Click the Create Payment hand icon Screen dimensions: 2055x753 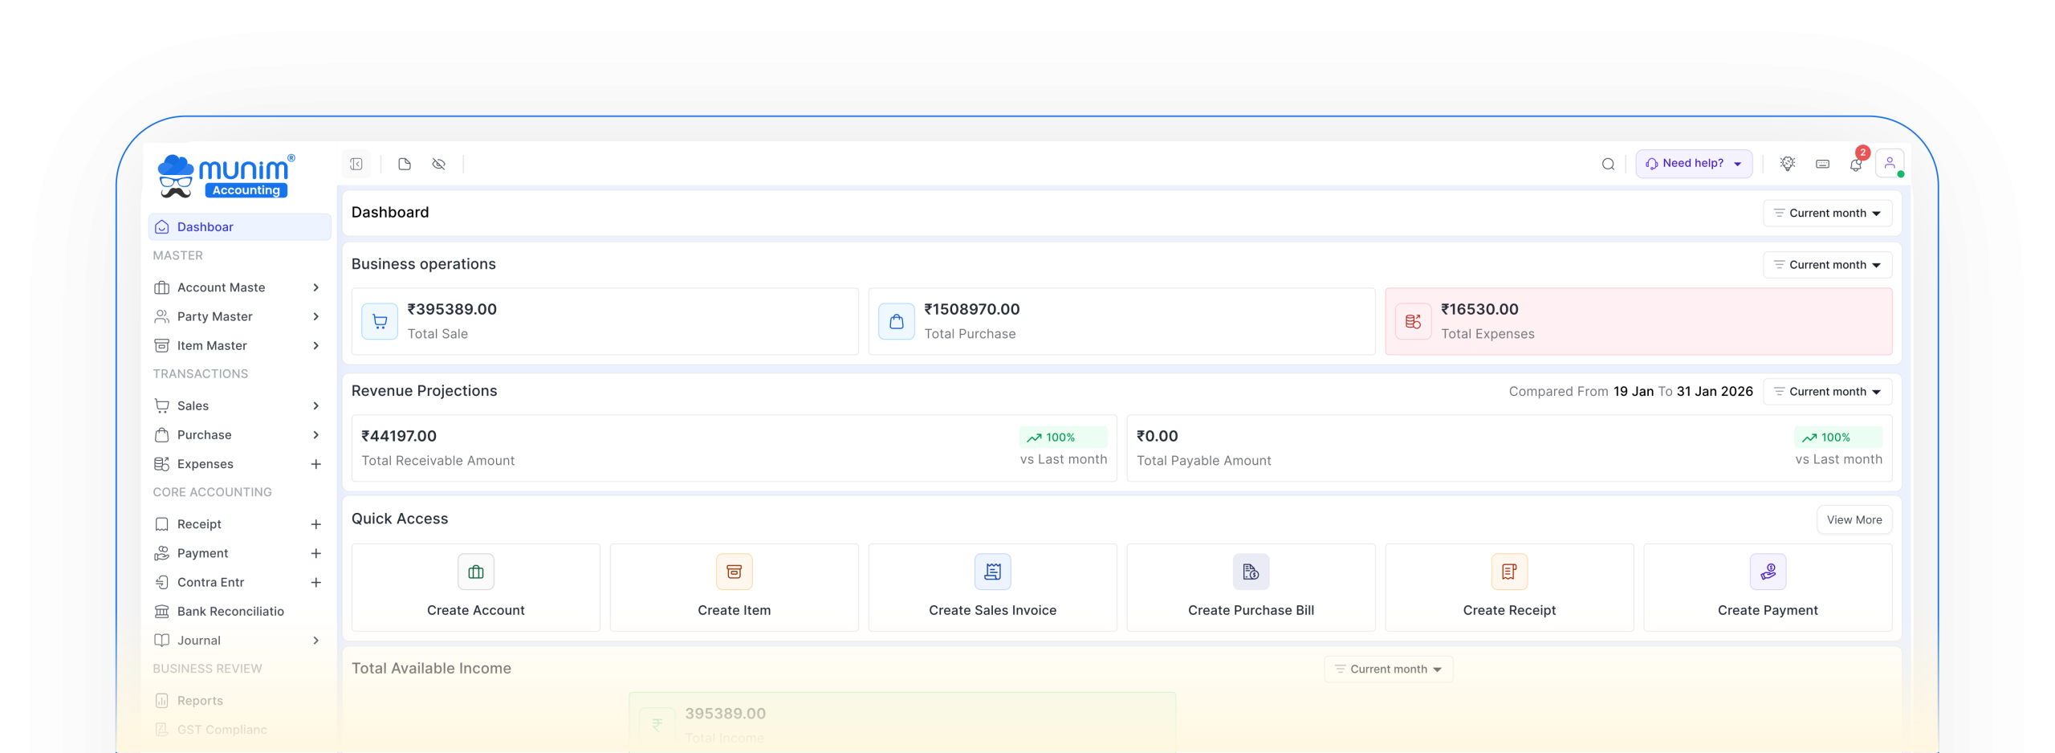(1768, 572)
